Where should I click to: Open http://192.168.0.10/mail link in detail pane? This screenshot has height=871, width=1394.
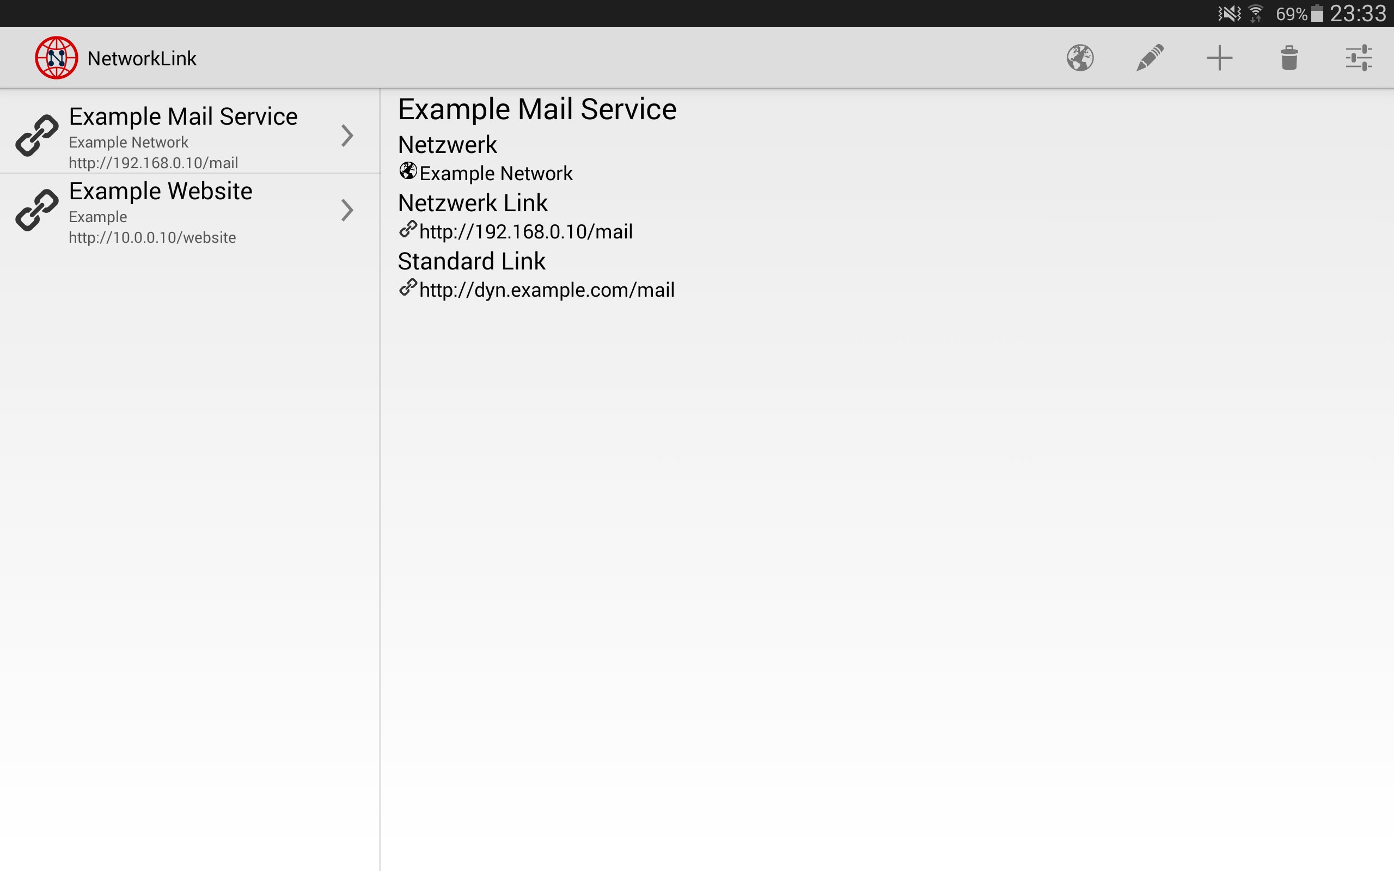526,231
